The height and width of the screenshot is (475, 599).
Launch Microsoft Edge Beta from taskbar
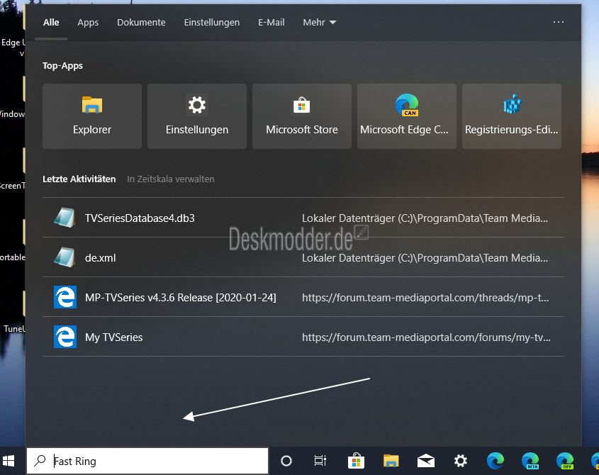[530, 461]
